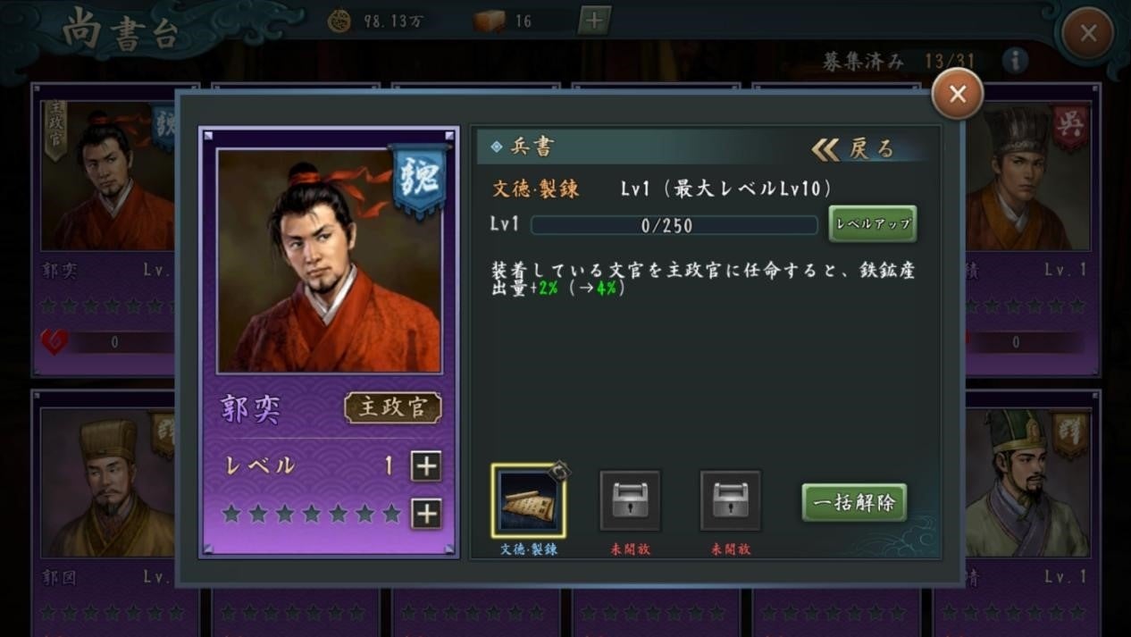Tap the gold coin currency icon

click(x=339, y=21)
